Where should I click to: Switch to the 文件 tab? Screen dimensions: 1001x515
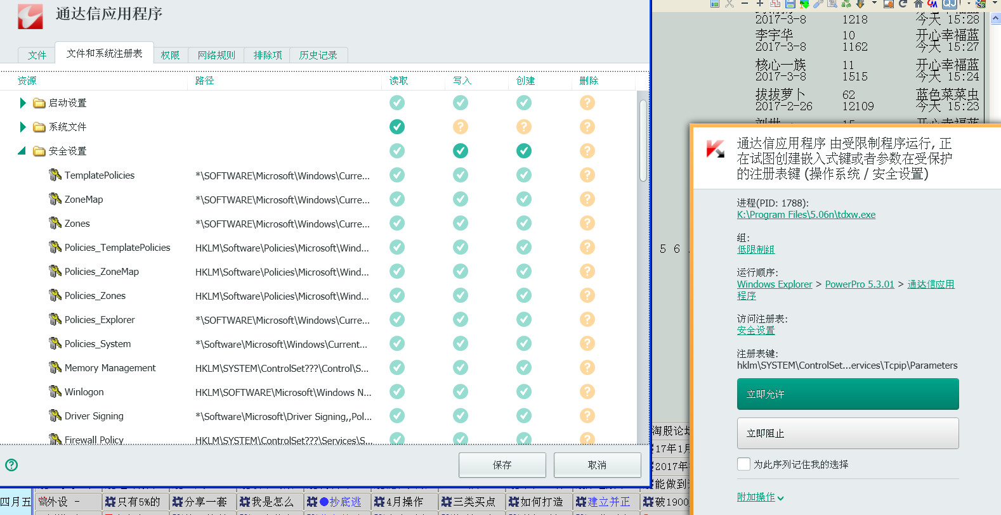click(37, 55)
